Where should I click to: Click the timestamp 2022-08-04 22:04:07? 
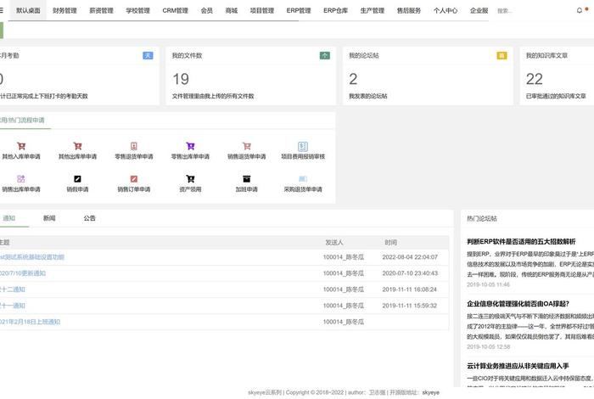point(410,257)
